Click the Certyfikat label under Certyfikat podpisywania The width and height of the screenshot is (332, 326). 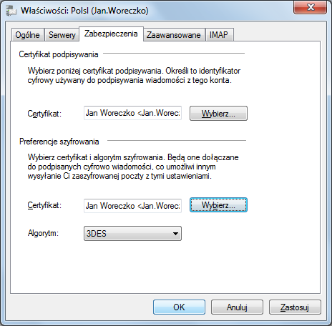point(44,114)
